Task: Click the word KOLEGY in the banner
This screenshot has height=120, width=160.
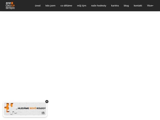Action: 41,108
